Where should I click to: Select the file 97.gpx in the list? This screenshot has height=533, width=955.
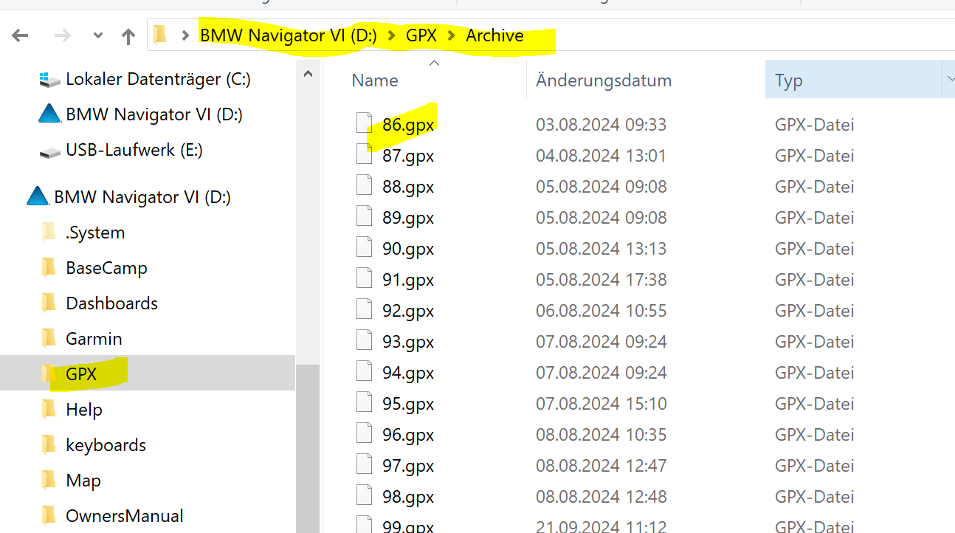click(407, 466)
